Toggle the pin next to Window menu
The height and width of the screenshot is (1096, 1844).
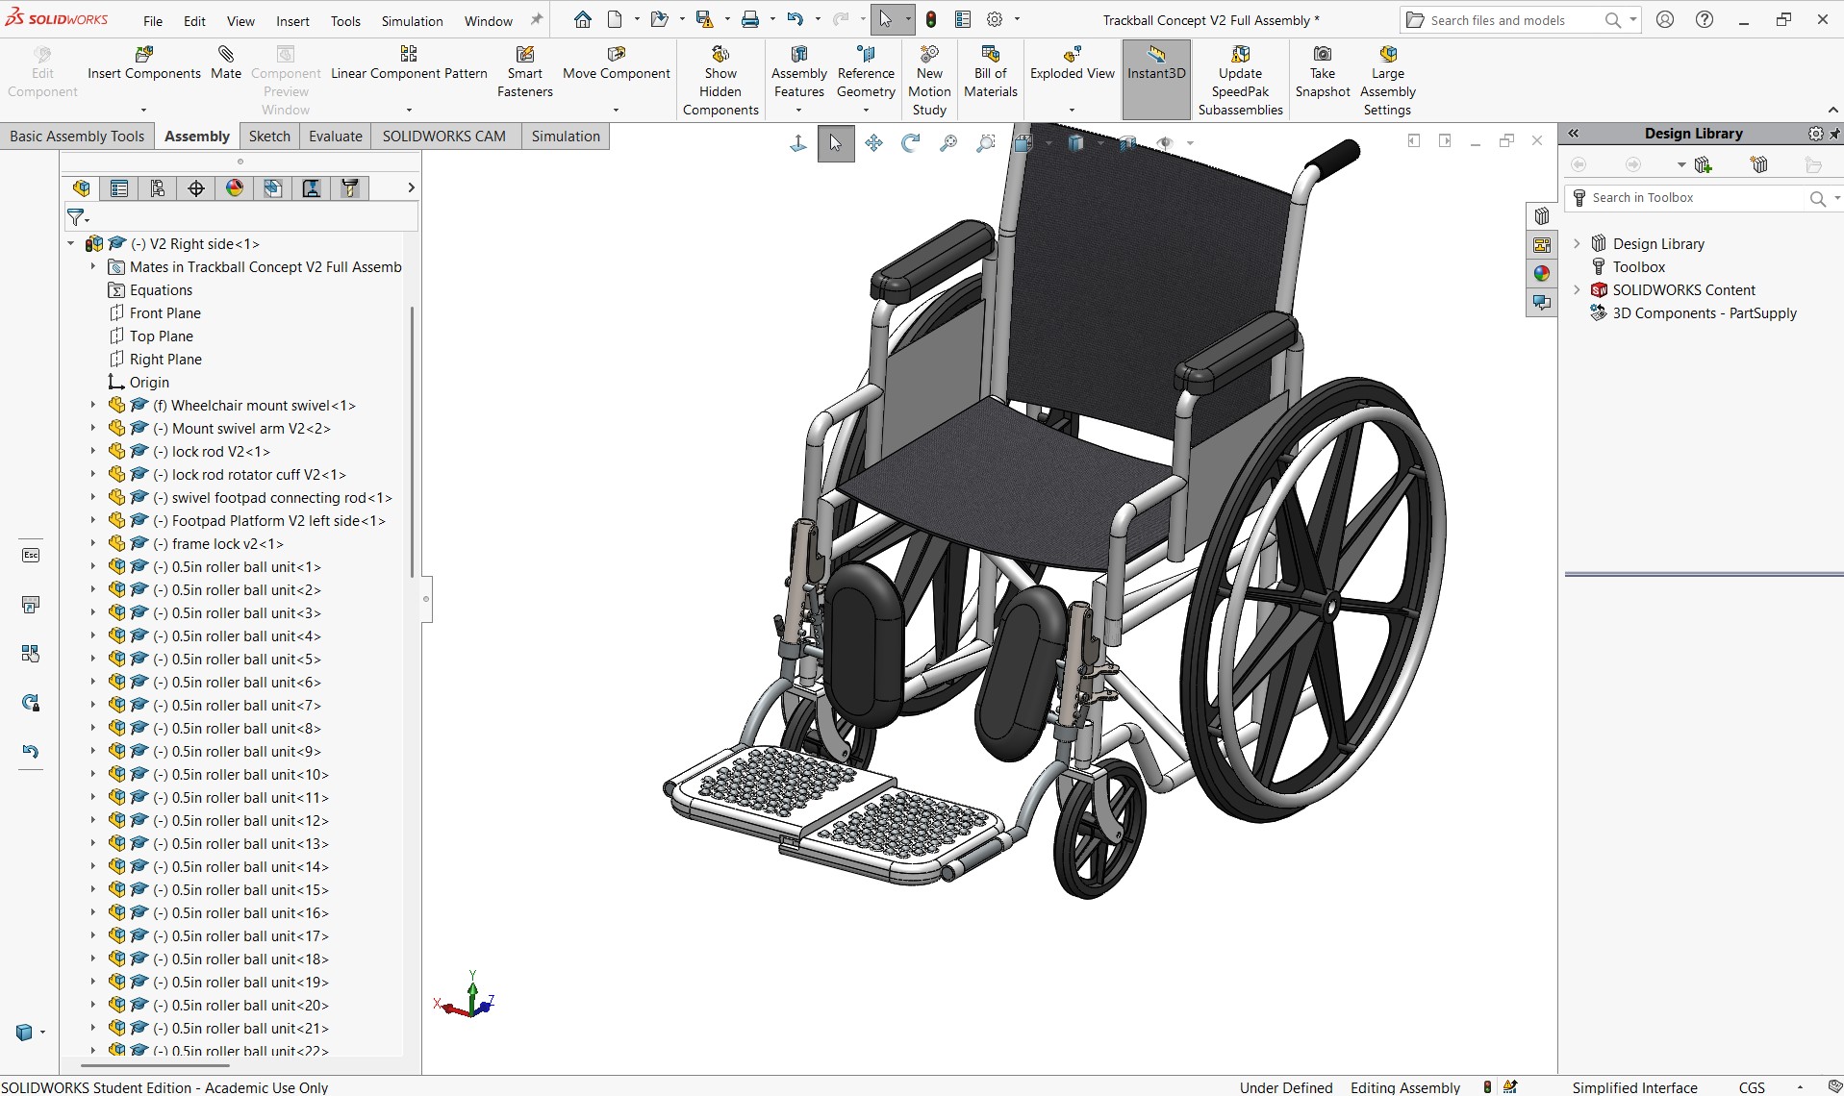point(537,19)
